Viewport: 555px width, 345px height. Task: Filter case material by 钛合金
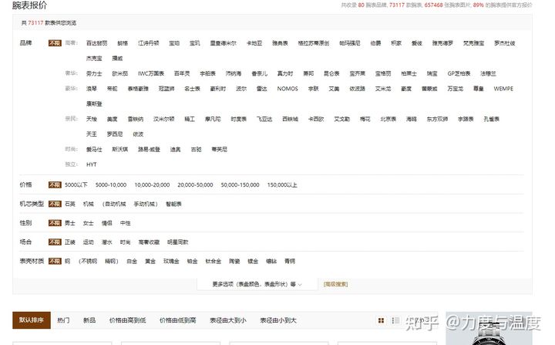[213, 262]
